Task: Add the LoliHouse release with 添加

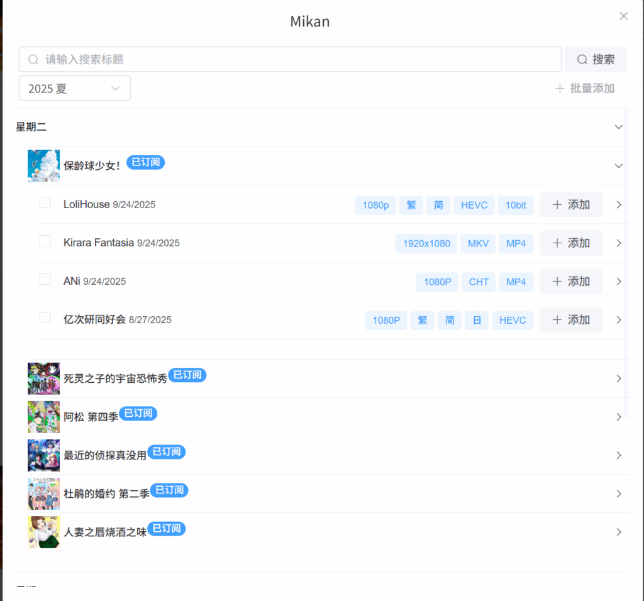Action: 570,205
